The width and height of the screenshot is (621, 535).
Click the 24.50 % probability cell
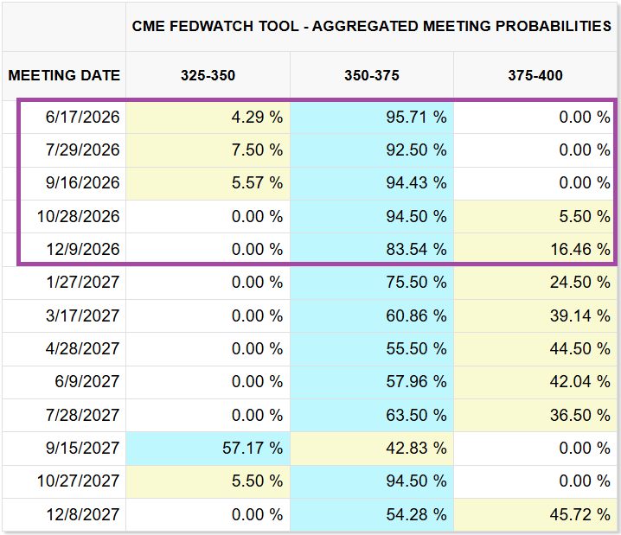535,283
